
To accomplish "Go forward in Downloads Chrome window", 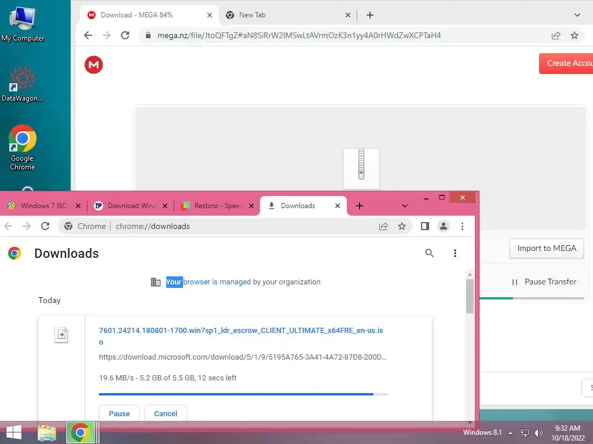I will [27, 226].
